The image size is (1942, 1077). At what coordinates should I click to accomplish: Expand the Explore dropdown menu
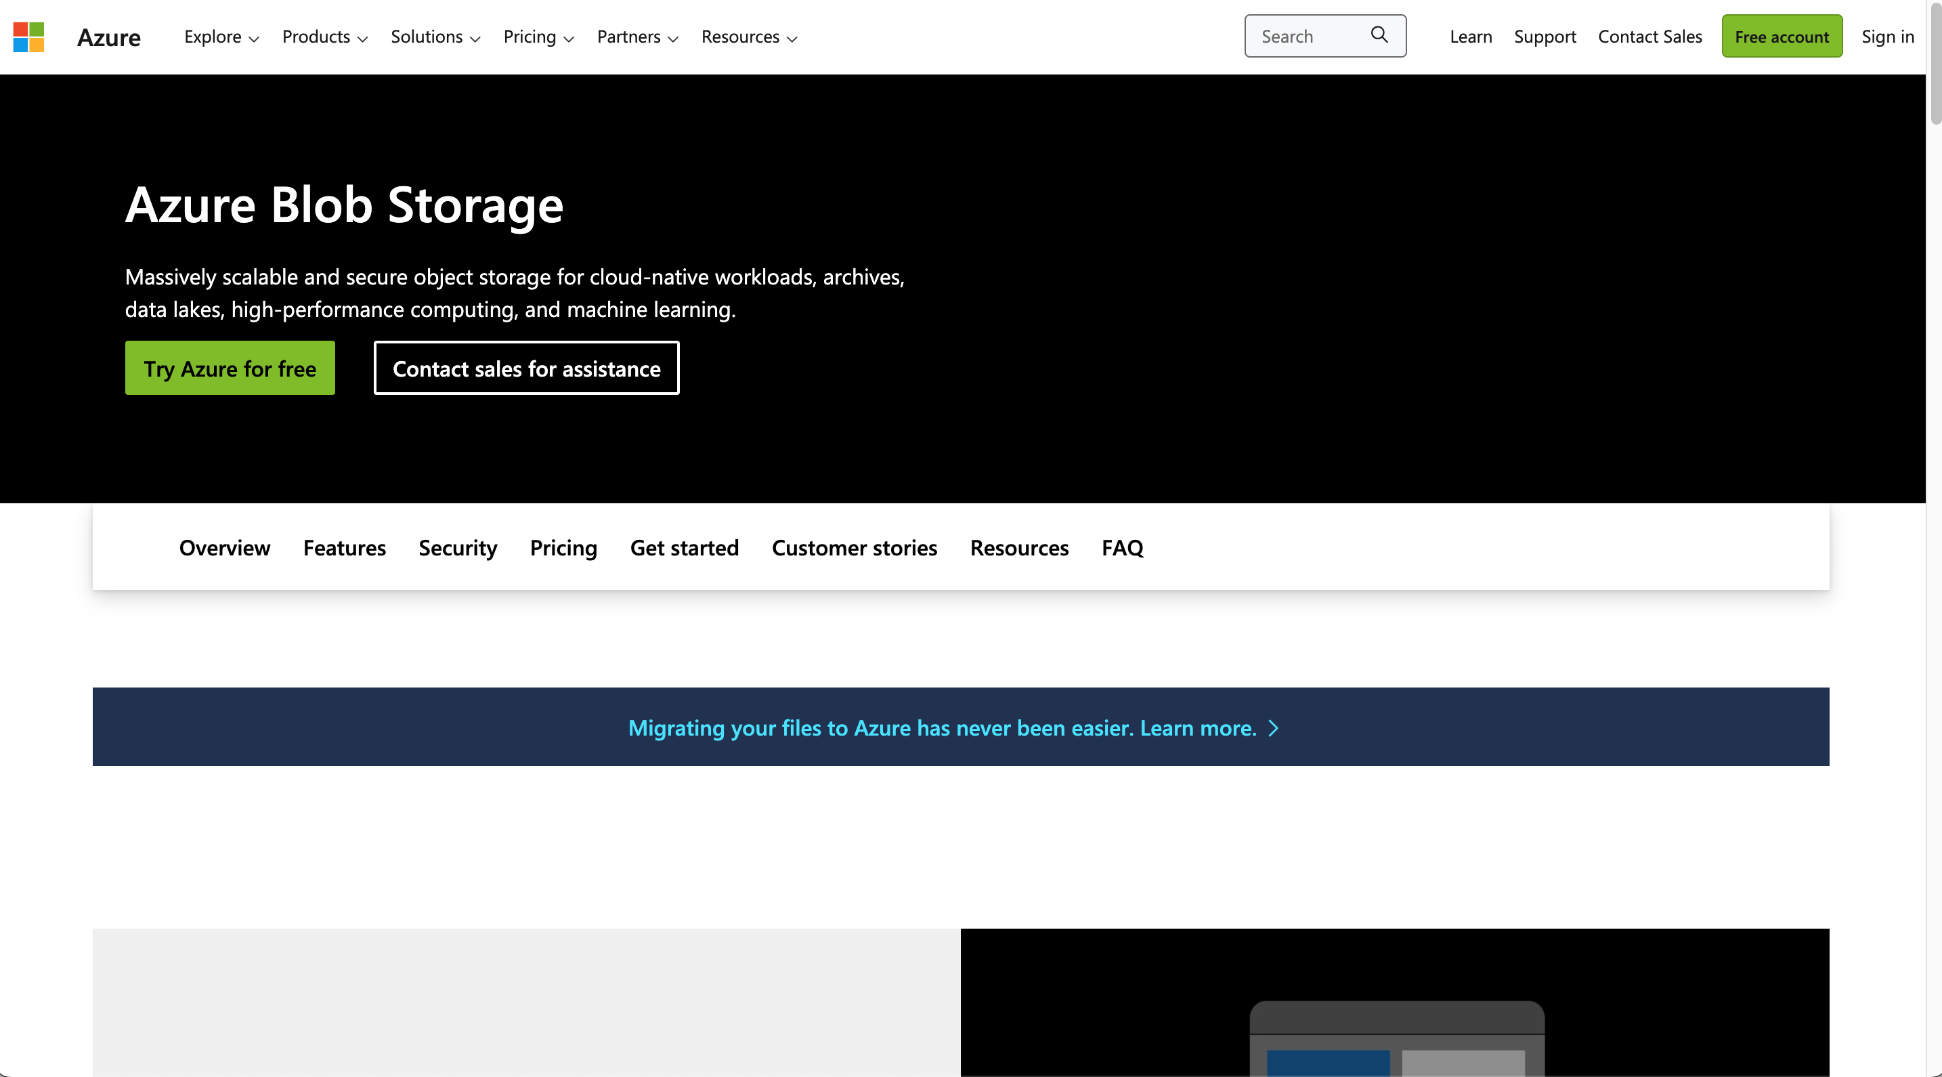221,37
